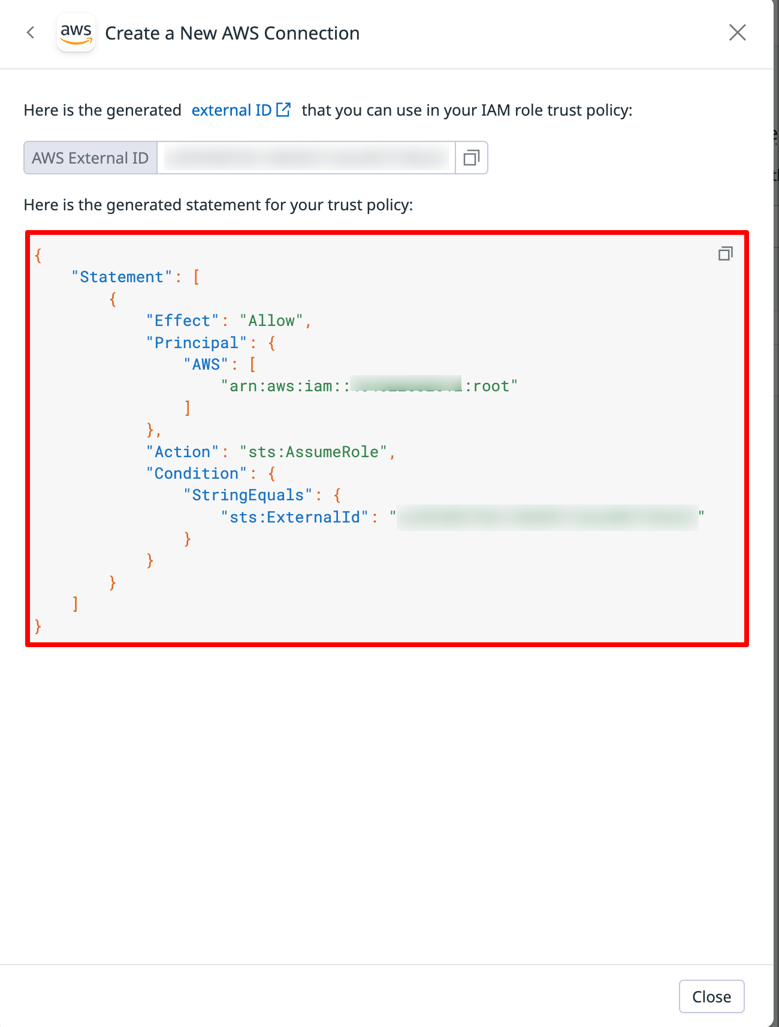Click the "Allow" value in the policy

click(x=271, y=321)
